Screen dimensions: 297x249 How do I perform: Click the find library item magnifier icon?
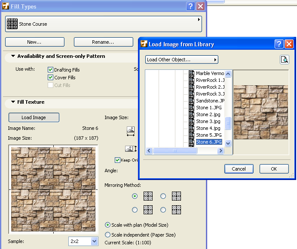point(284,60)
